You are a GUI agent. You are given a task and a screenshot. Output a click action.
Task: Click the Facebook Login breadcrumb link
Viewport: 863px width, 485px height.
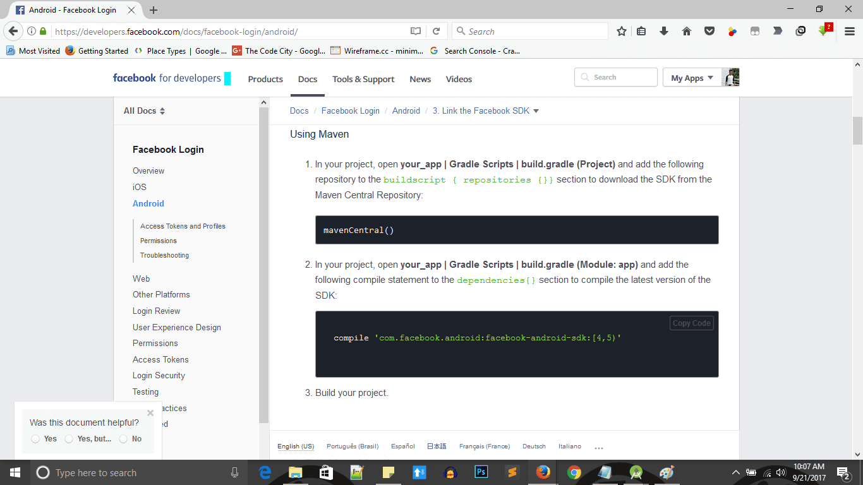pyautogui.click(x=351, y=111)
